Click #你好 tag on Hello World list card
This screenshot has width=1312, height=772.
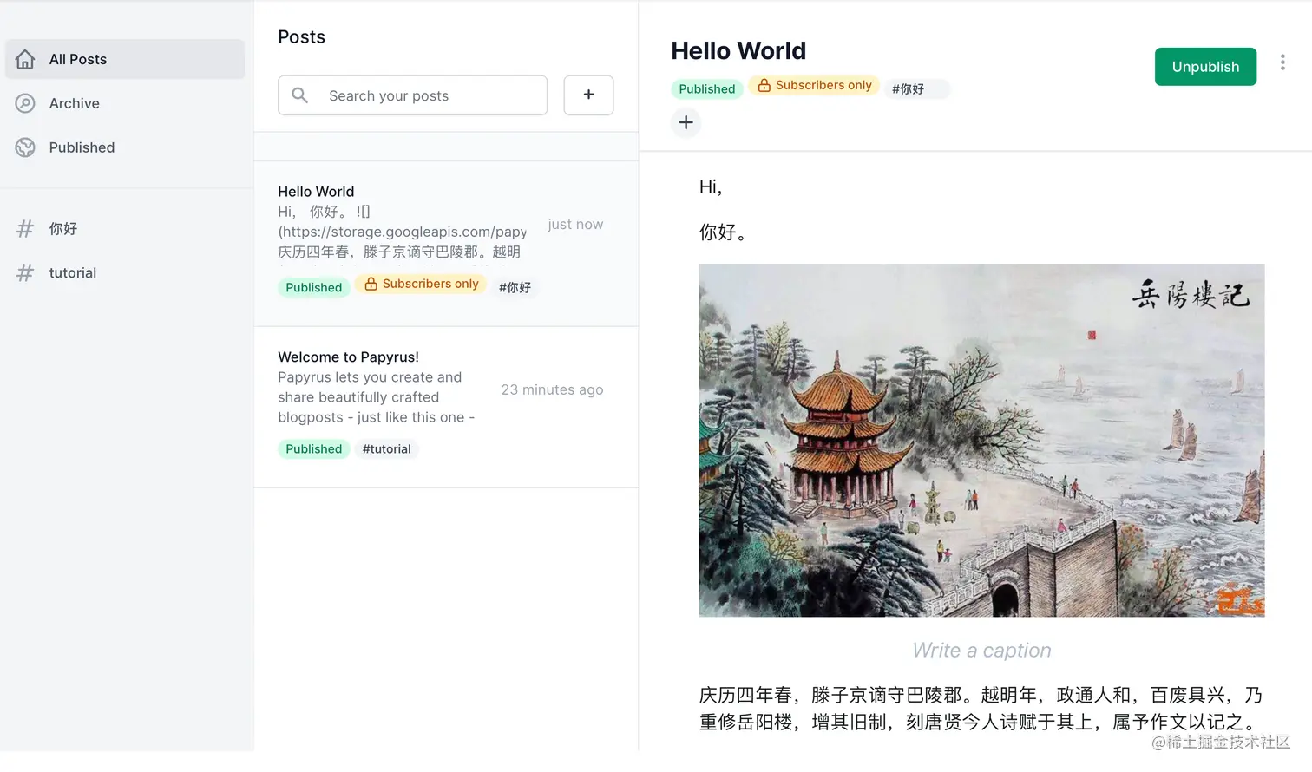tap(515, 287)
